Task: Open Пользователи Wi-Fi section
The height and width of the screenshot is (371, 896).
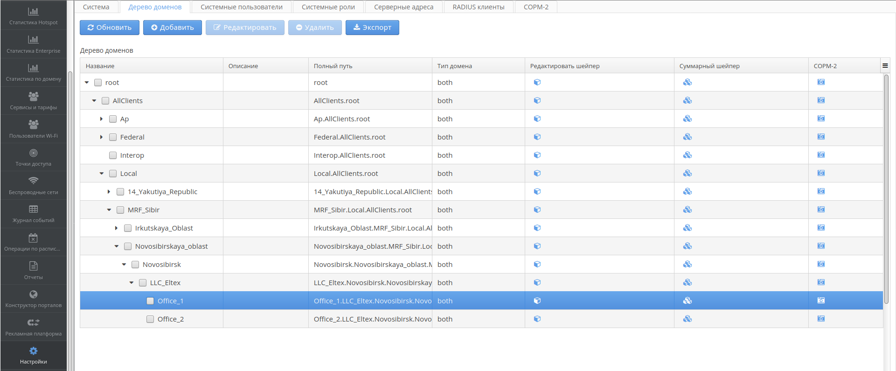Action: 34,129
